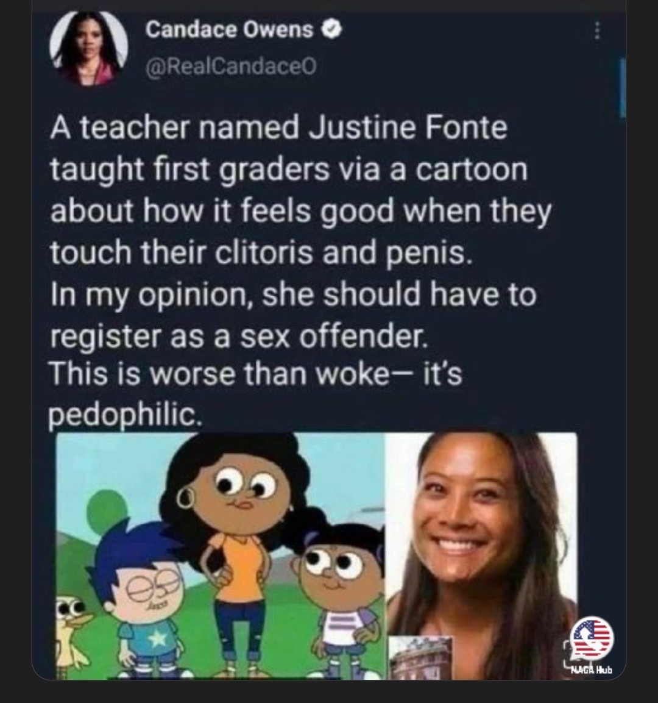Click the small building thumbnail under the photo
Screen dimensions: 658x703
pyautogui.click(x=420, y=657)
